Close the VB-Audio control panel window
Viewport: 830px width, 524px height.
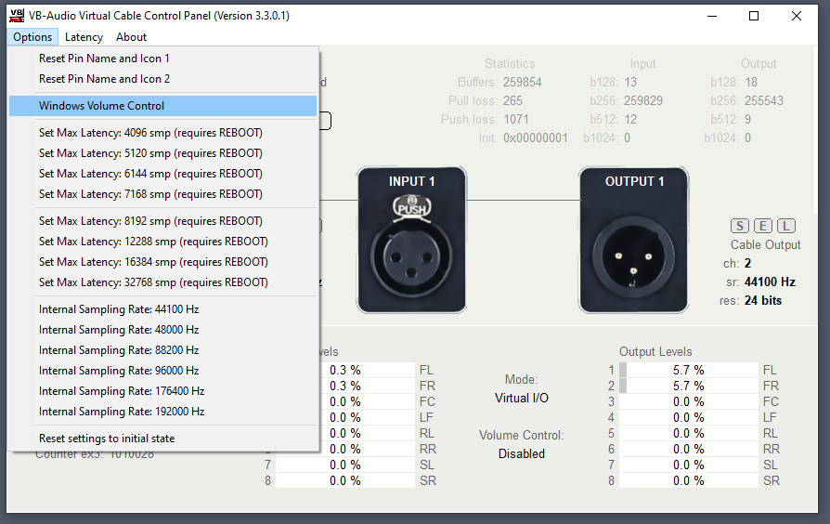(797, 16)
